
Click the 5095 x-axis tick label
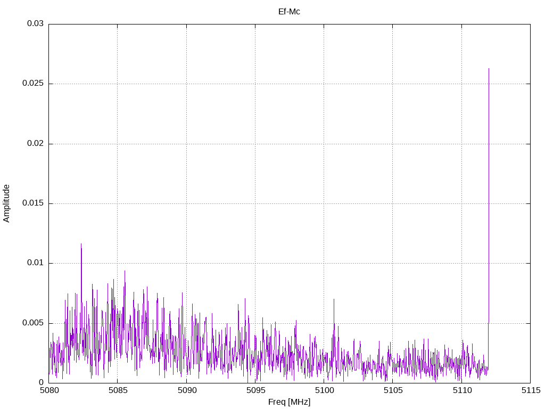point(255,390)
